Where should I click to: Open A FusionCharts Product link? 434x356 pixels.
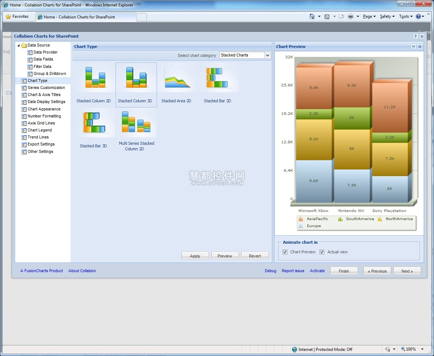point(41,271)
